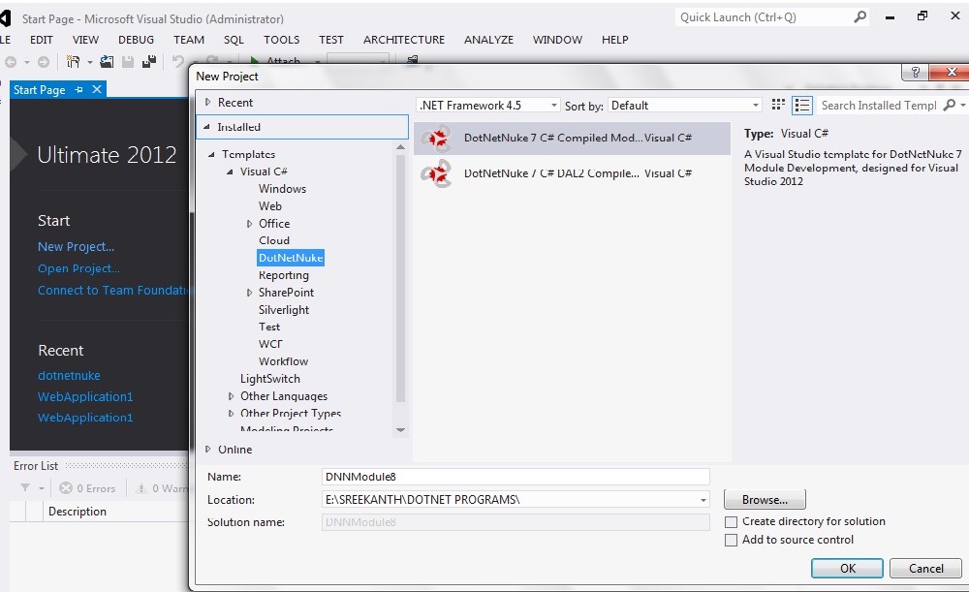Click 0 Errors filter in Error List
Viewport: 969px width, 592px height.
[x=87, y=488]
